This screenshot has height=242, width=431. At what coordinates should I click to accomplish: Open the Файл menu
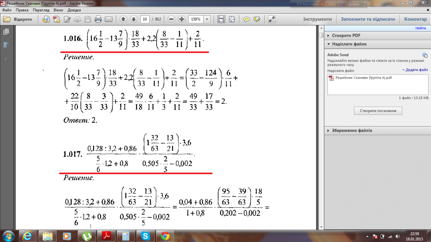tap(6, 10)
